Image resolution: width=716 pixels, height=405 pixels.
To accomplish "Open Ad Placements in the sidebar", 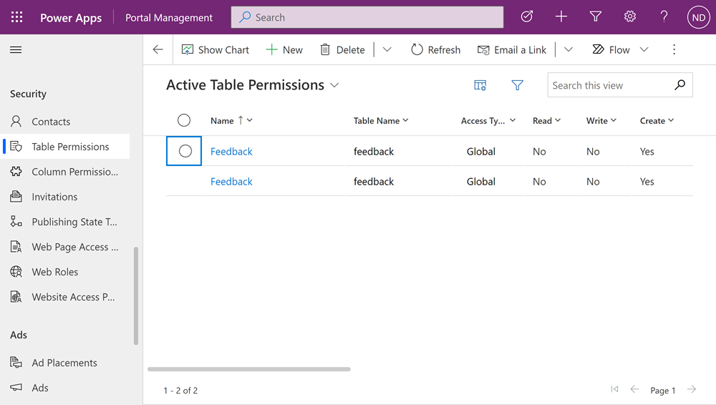I will [66, 363].
